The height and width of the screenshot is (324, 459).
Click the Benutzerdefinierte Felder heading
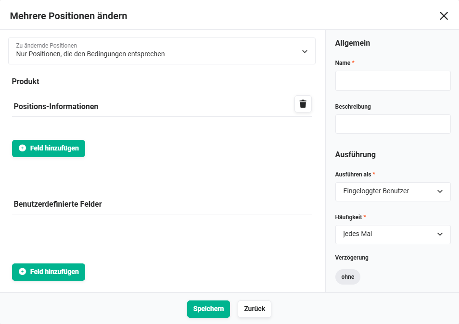coord(58,204)
